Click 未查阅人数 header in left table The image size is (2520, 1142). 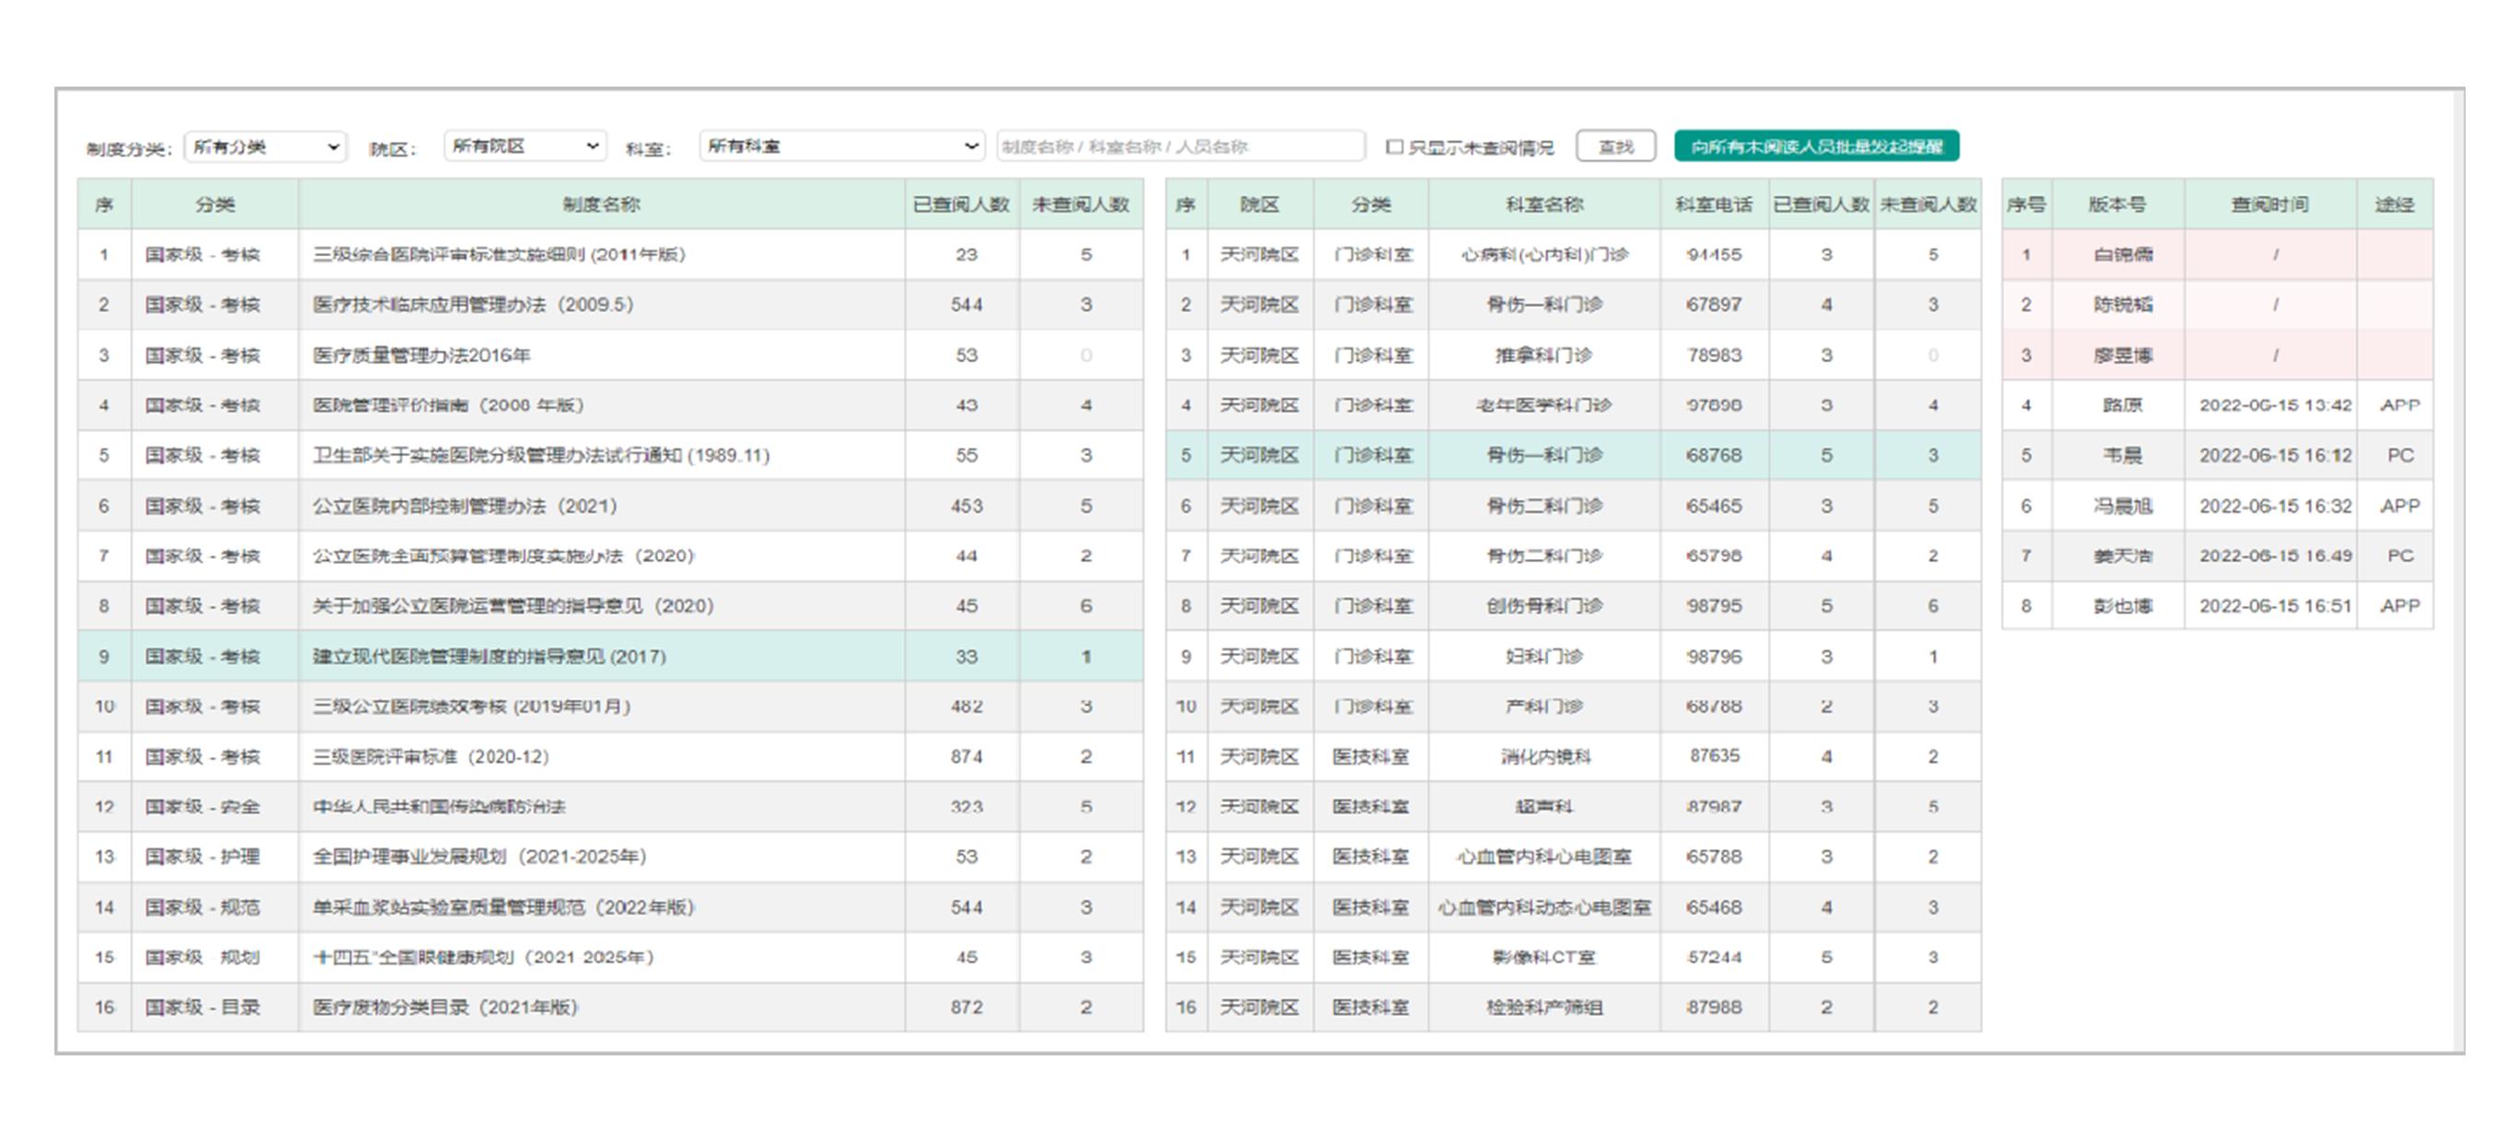[x=1080, y=204]
